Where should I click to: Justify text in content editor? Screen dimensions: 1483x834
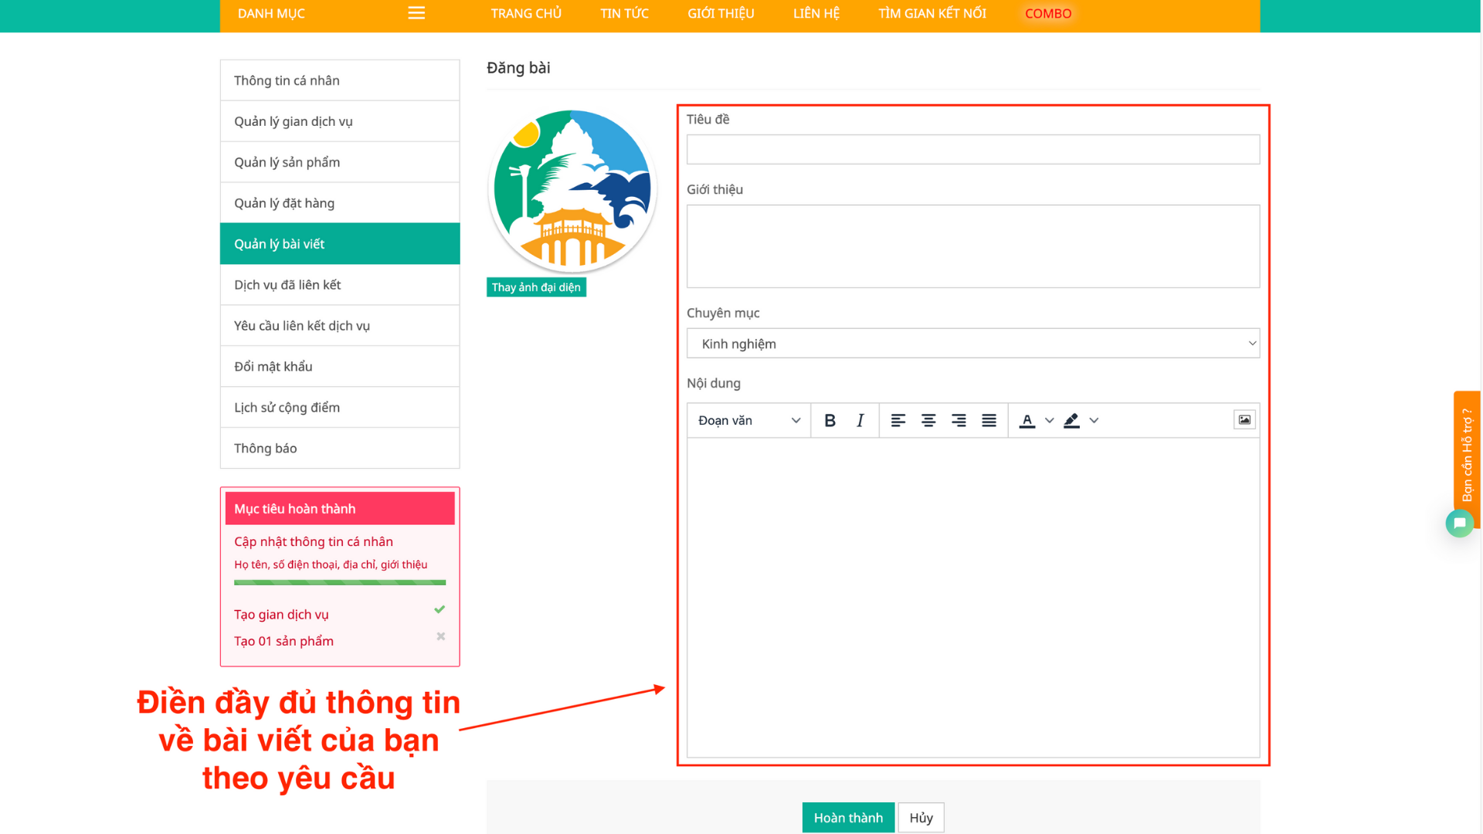click(989, 420)
